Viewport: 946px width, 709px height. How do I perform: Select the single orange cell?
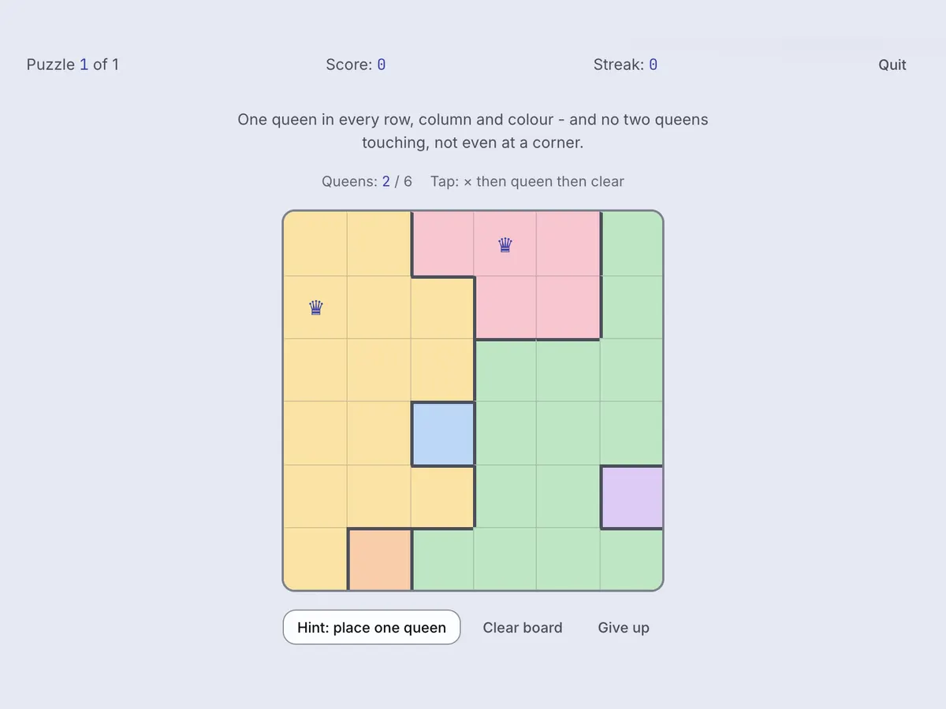[379, 559]
